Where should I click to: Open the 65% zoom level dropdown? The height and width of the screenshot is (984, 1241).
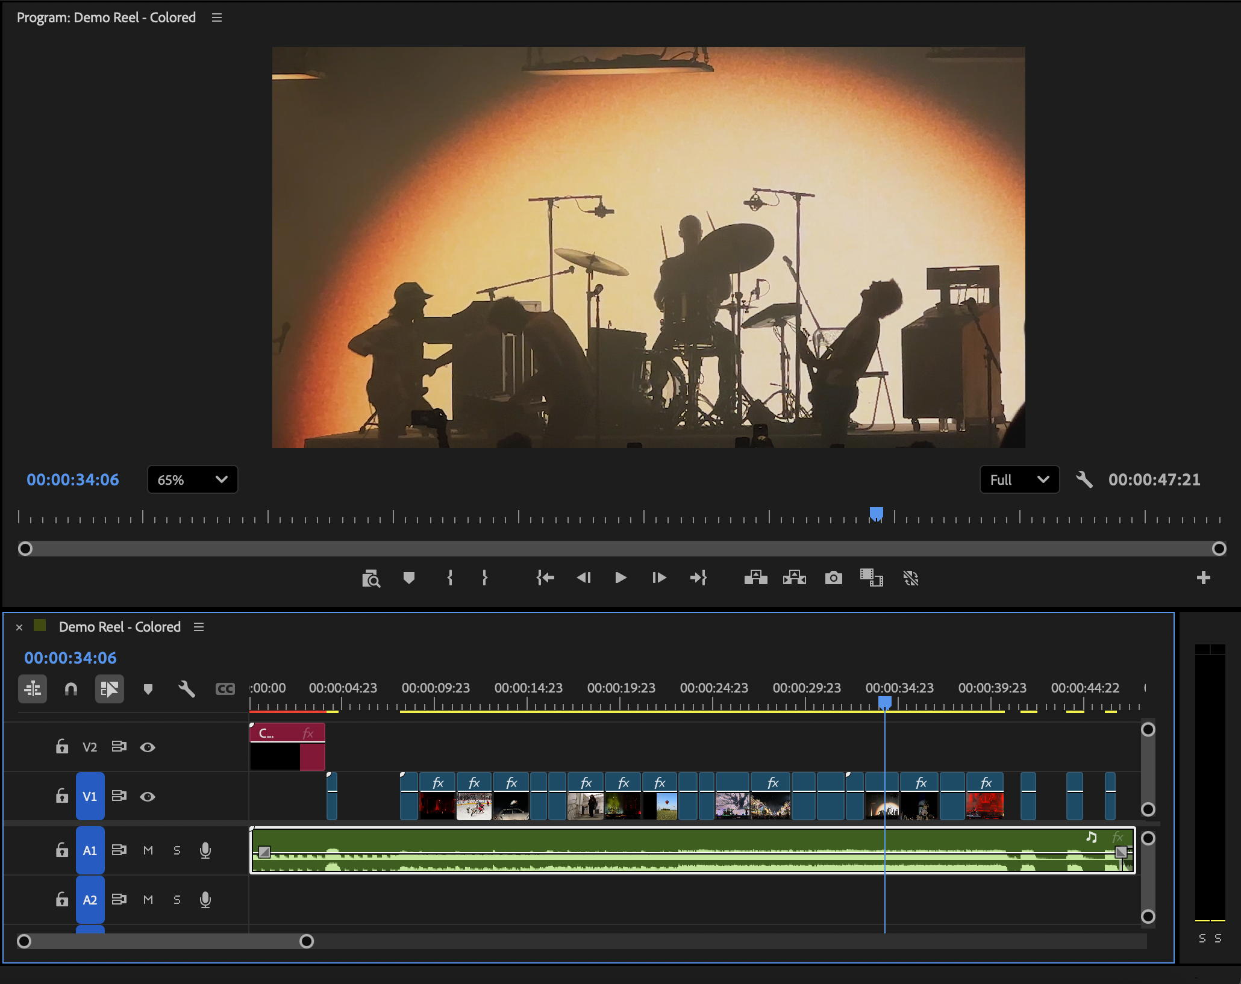[x=192, y=480]
